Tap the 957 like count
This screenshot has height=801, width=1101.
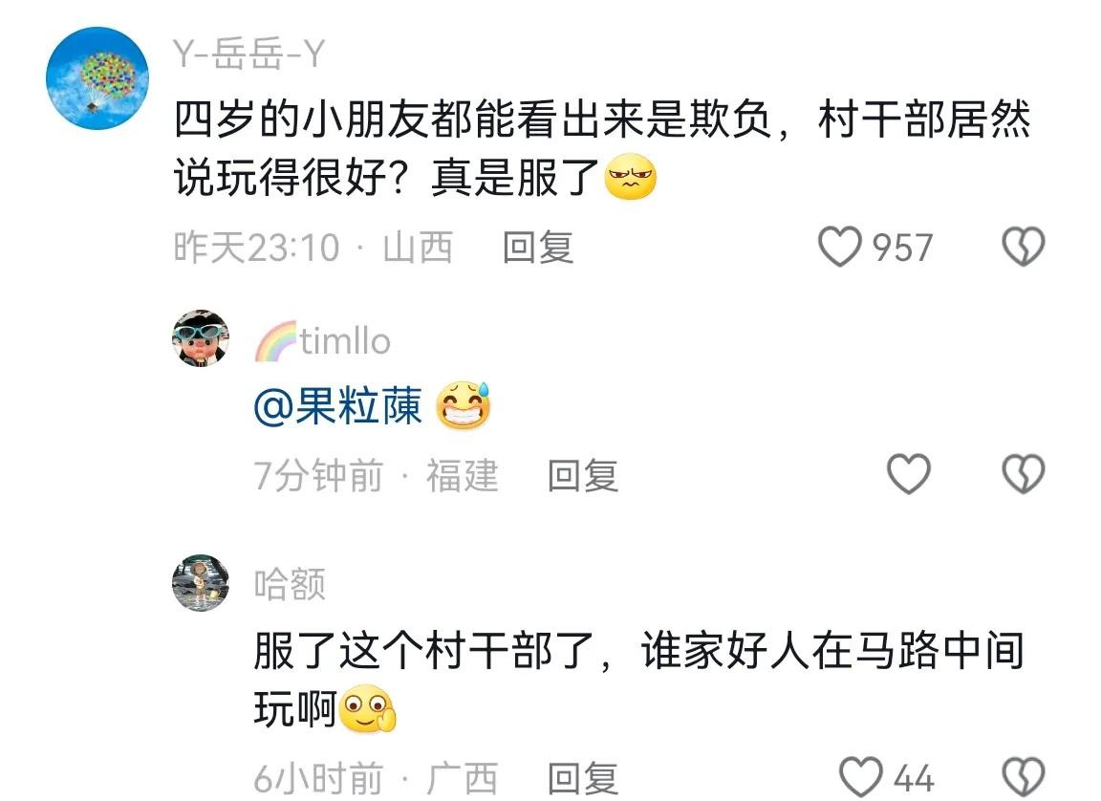(902, 248)
